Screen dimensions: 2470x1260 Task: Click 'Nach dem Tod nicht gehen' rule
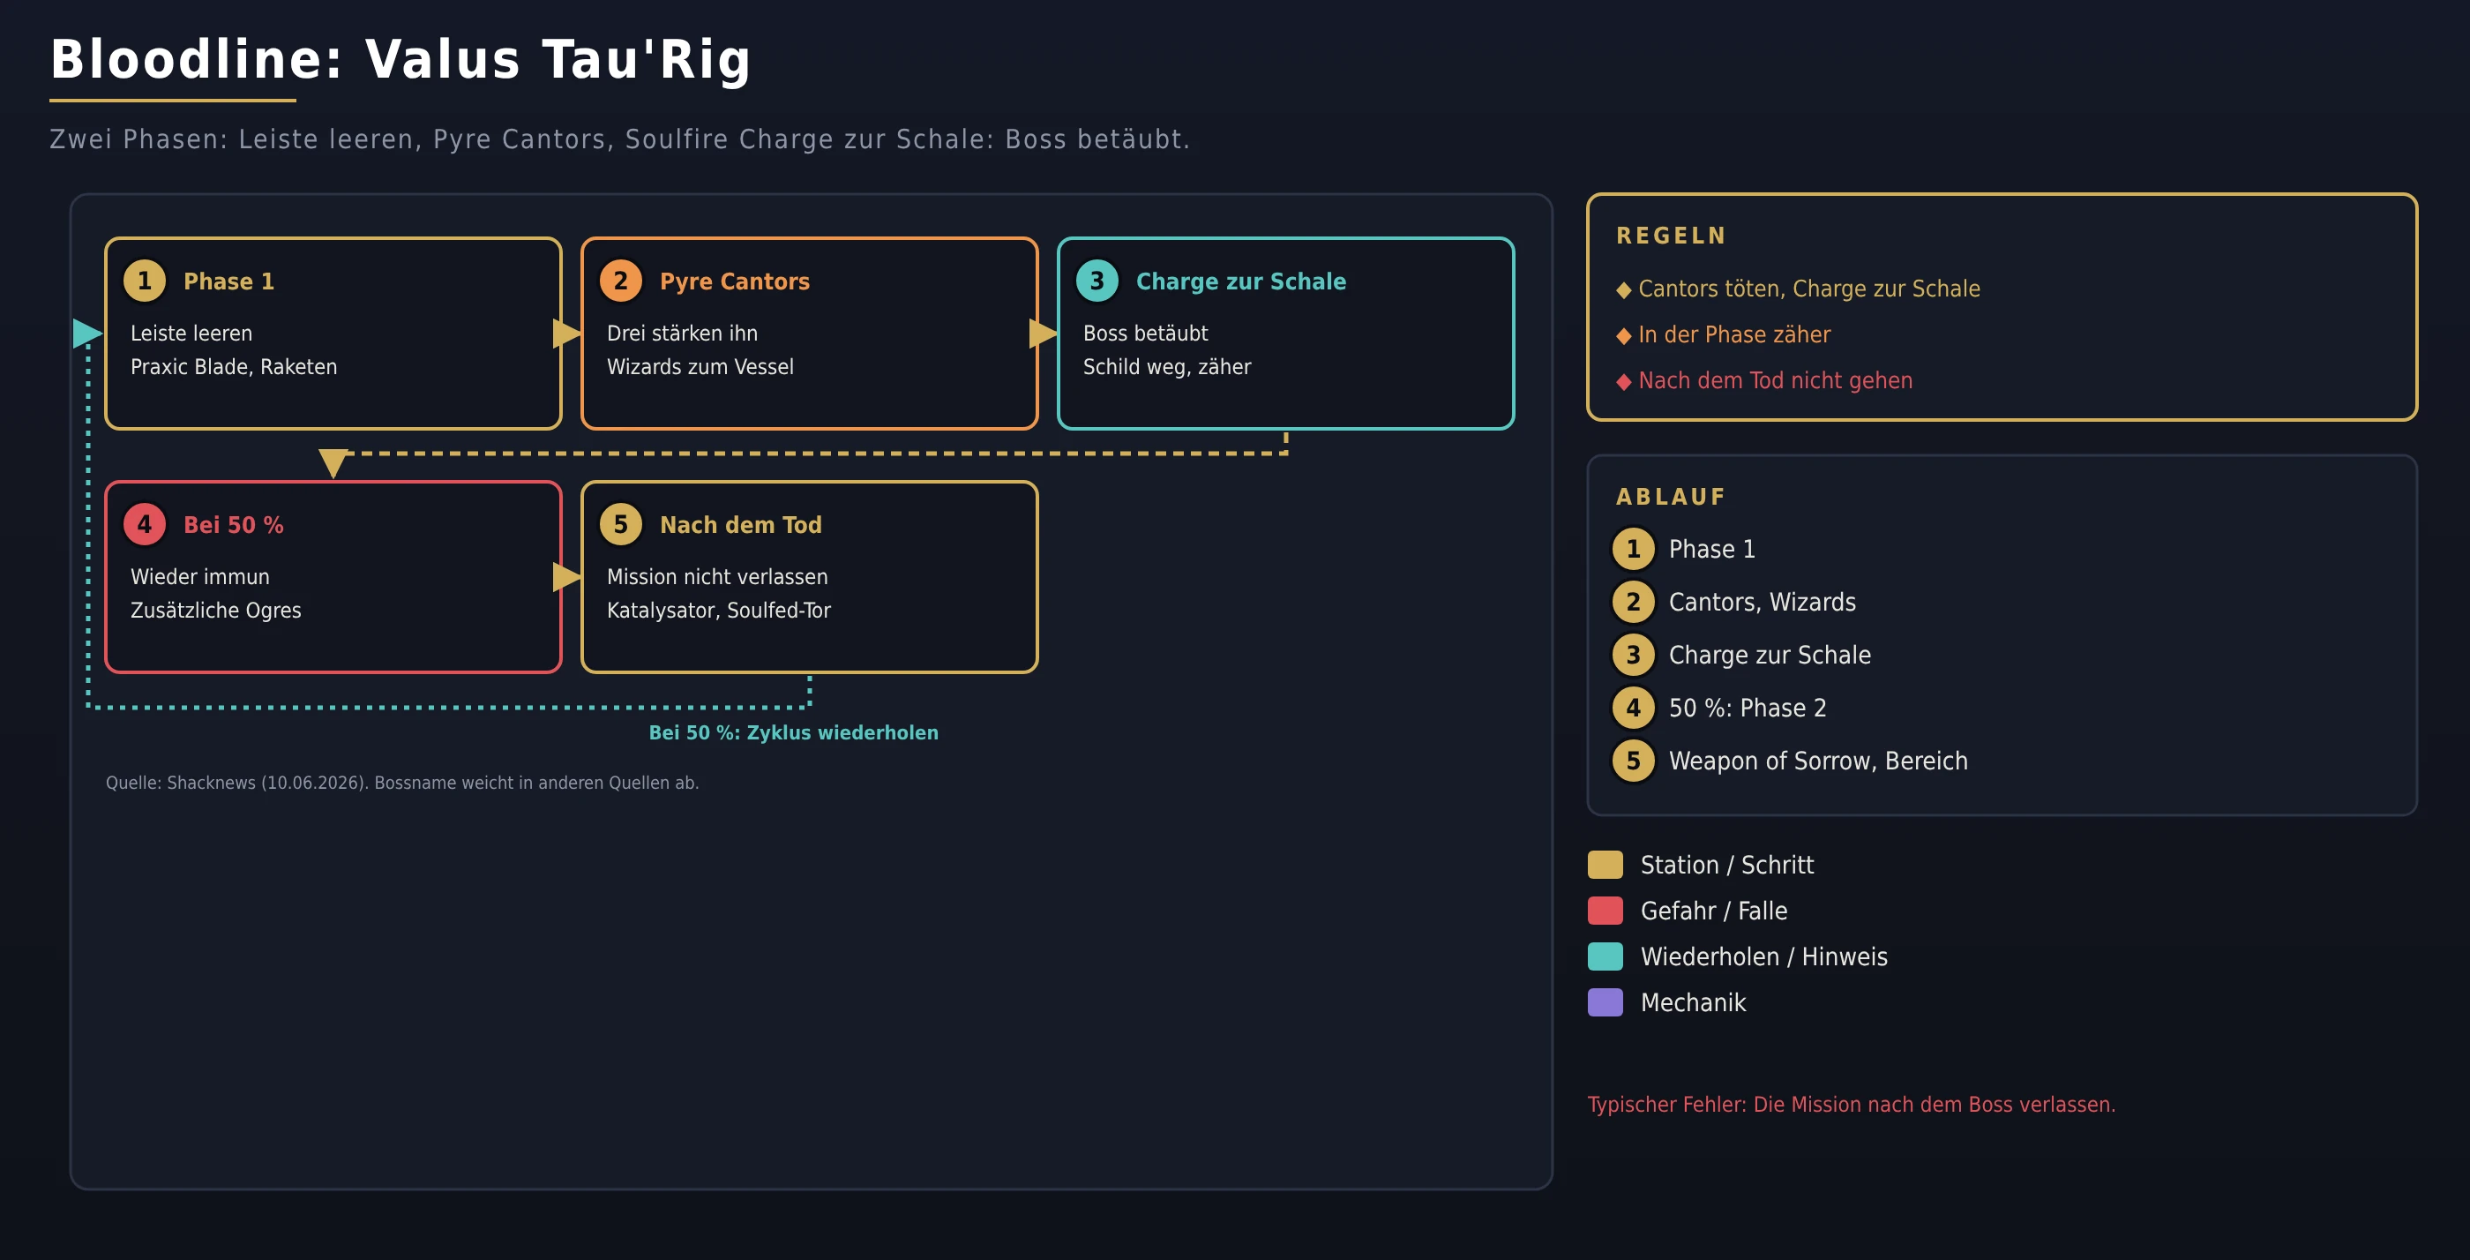1776,380
